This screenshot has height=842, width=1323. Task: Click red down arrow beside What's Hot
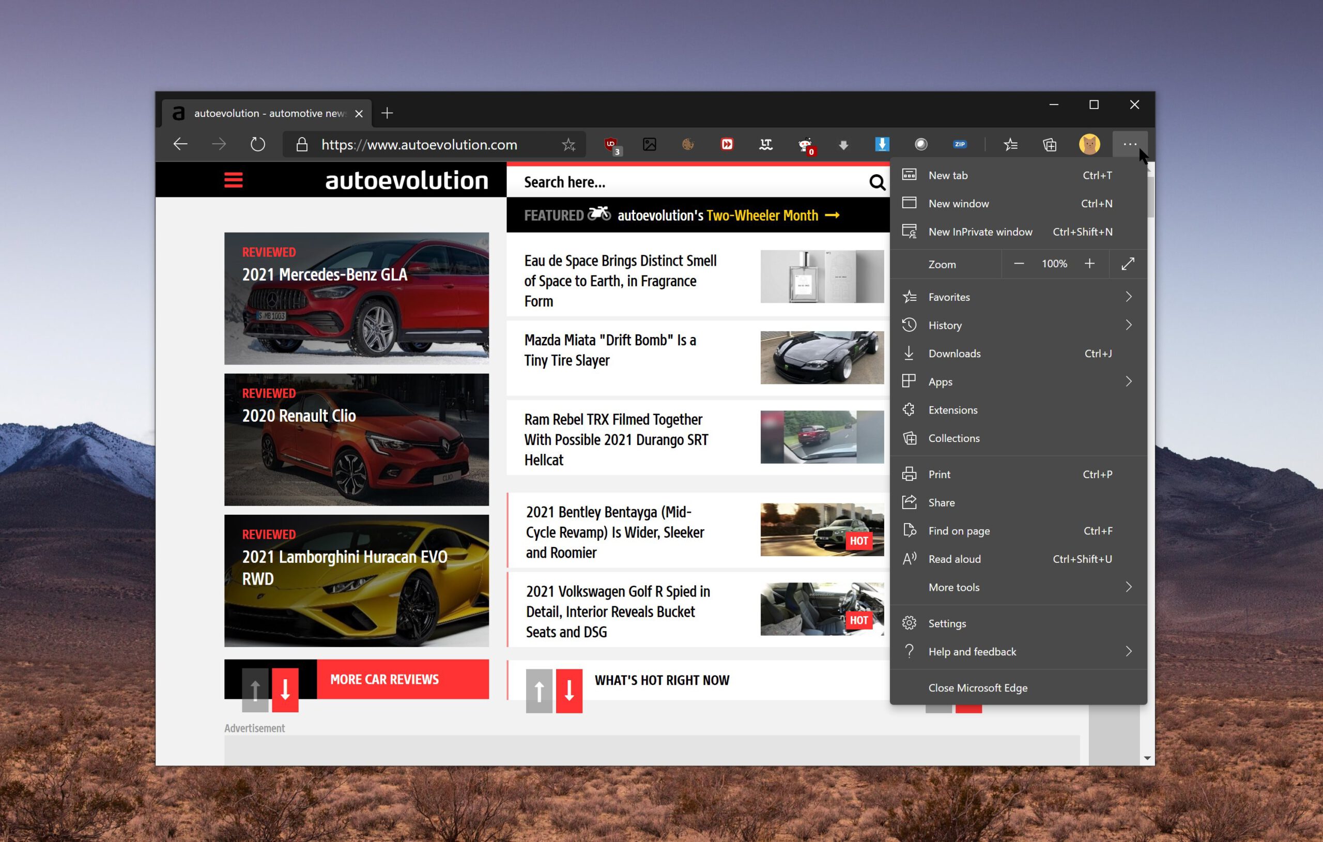point(568,691)
